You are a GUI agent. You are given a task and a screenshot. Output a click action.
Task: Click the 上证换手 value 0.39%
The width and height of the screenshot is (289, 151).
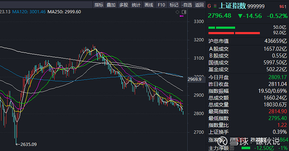tap(280, 132)
